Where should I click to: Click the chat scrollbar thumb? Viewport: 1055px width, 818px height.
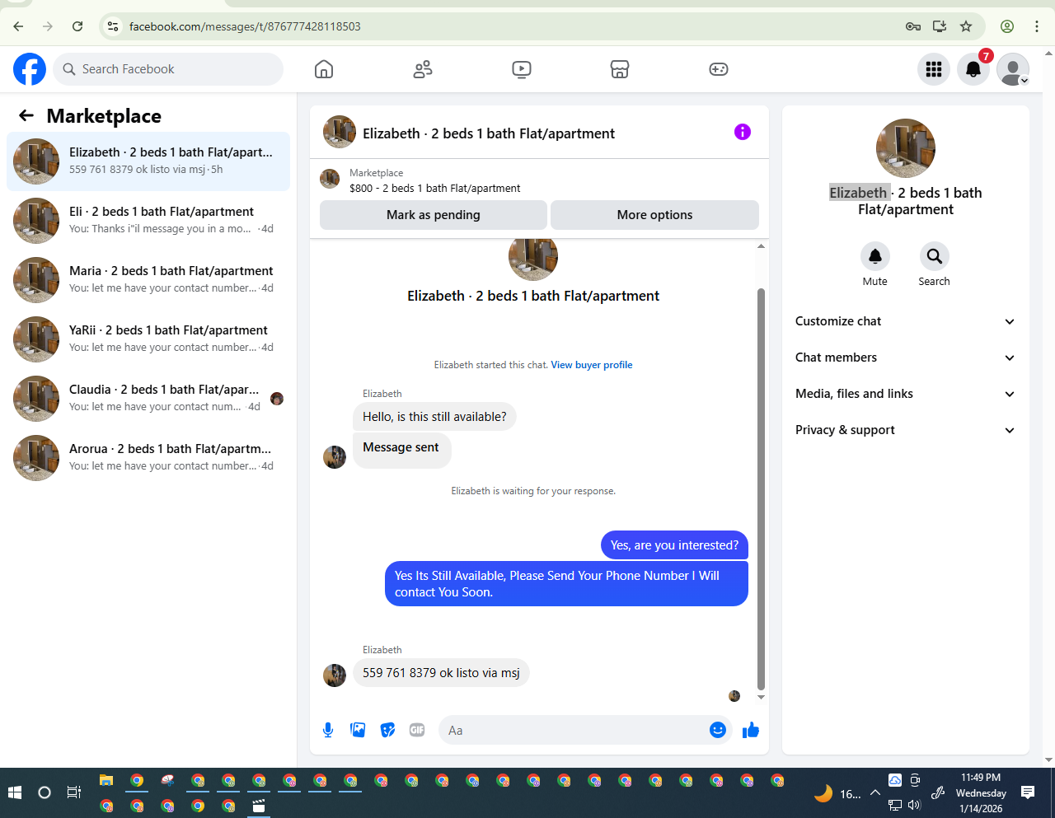pyautogui.click(x=761, y=488)
